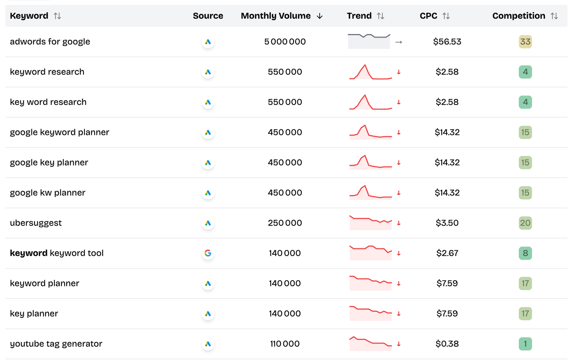
Task: Click the Monthly Volume column header
Action: 276,16
